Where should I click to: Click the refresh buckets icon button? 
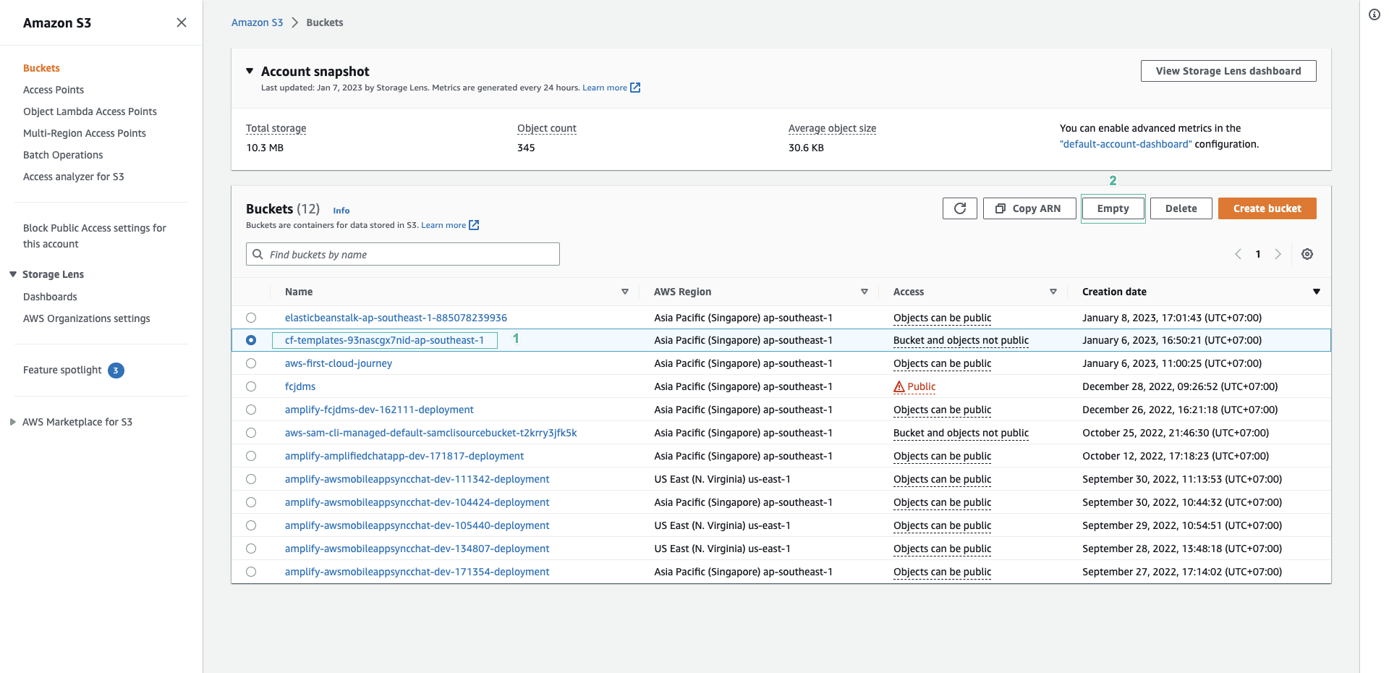(x=960, y=208)
